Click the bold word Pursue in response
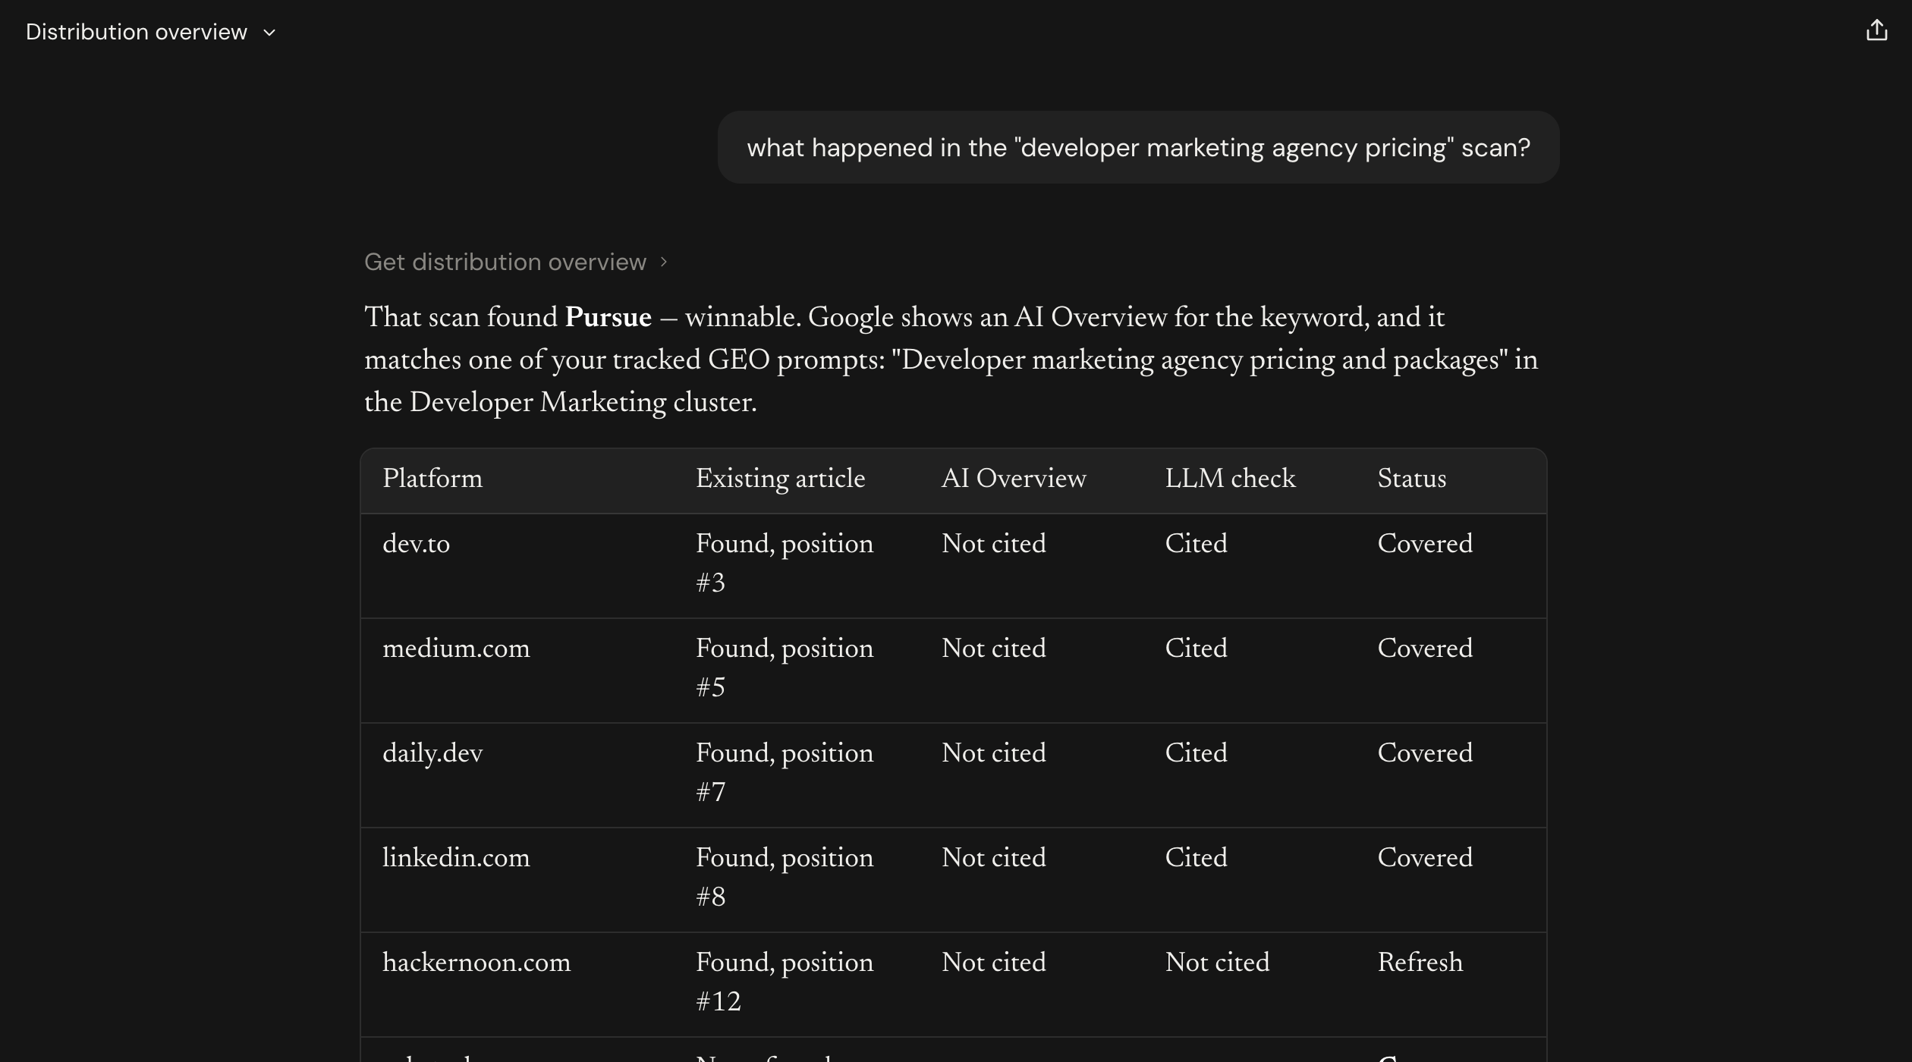The height and width of the screenshot is (1062, 1912). pos(608,318)
